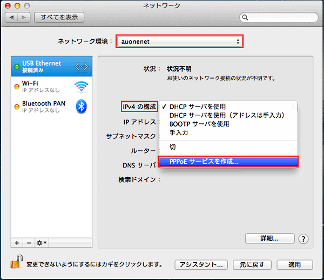The image size is (324, 280).
Task: Open the gear action menu
Action: pos(42,243)
